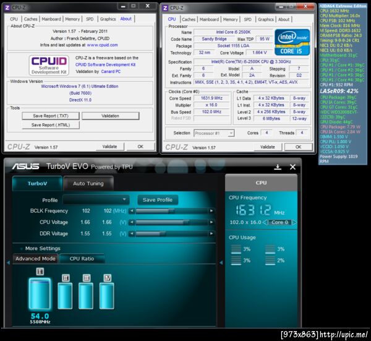This screenshot has height=341, width=371.
Task: Decrease CPU Voltage with left arrow
Action: point(132,222)
